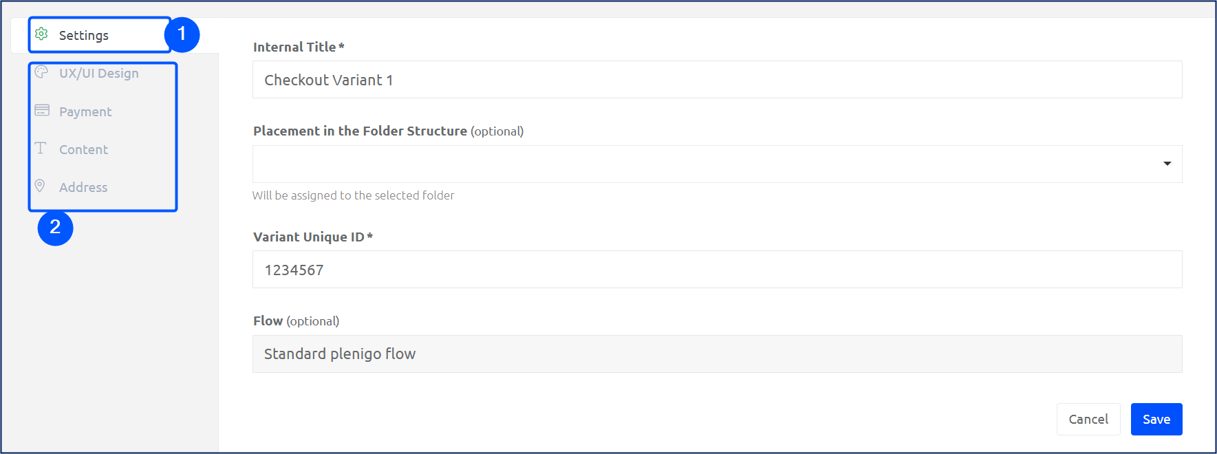Image resolution: width=1217 pixels, height=454 pixels.
Task: Click into the Variant Unique ID field
Action: (x=717, y=270)
